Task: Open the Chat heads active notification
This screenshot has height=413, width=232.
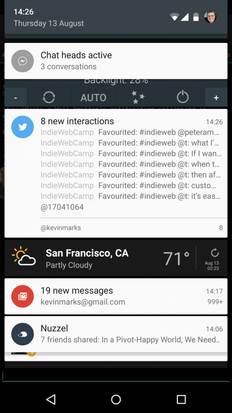Action: [116, 61]
